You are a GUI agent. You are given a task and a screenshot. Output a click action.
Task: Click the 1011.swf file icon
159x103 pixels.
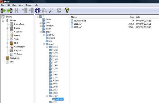coord(72,24)
